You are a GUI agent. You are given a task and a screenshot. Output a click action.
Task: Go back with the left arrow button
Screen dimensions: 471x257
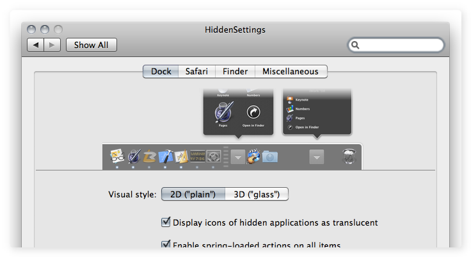pos(36,45)
